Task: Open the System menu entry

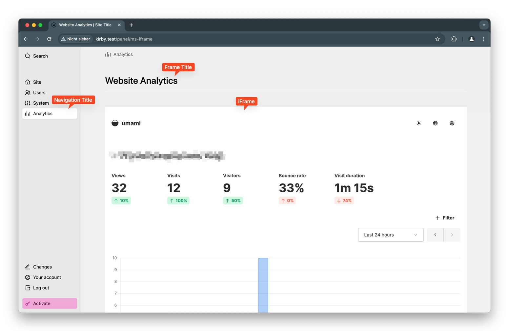Action: point(37,103)
